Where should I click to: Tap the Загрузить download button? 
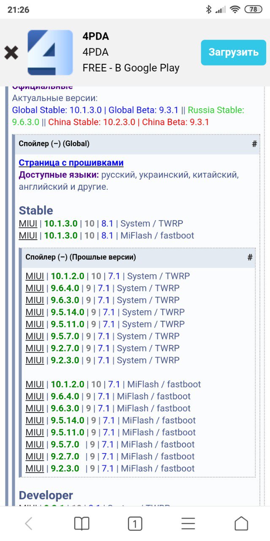[233, 52]
